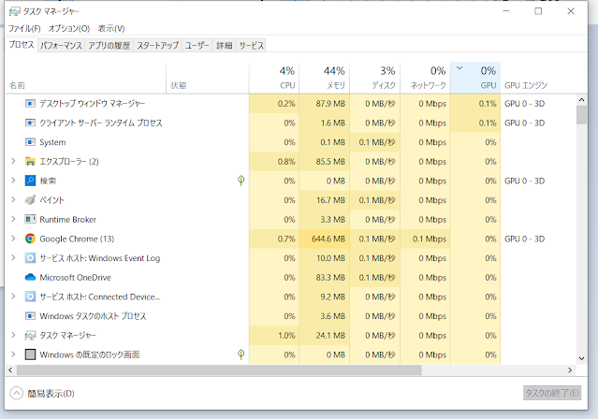Click the System process icon
598x419 pixels.
(30, 142)
